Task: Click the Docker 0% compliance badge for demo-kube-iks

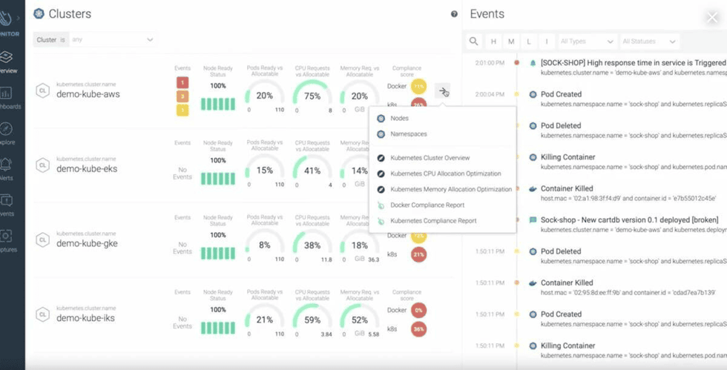Action: [x=418, y=310]
